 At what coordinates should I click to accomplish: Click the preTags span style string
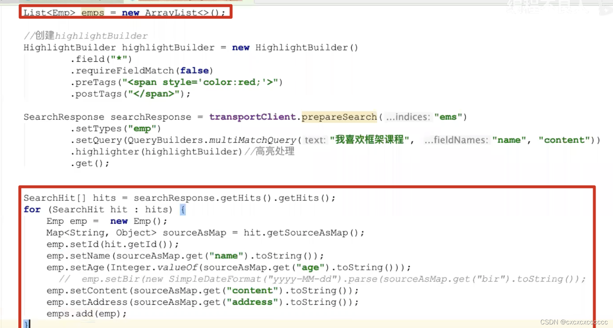(x=200, y=83)
